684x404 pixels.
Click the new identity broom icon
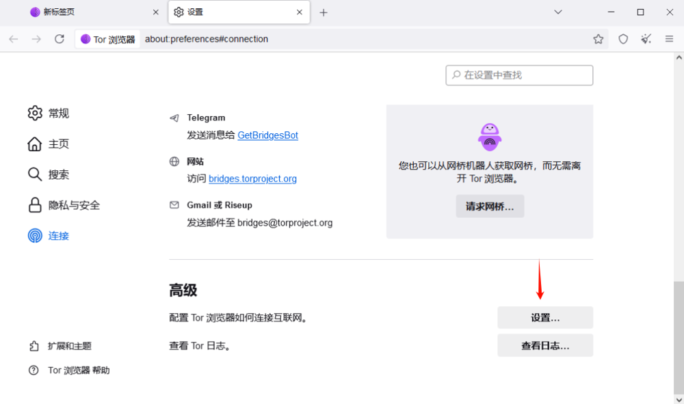(646, 39)
